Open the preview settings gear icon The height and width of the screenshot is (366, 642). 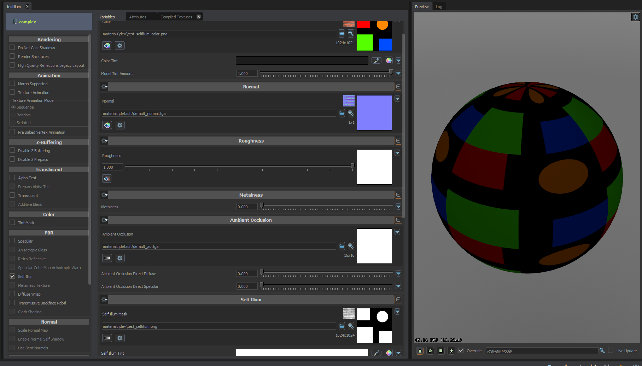pos(635,17)
